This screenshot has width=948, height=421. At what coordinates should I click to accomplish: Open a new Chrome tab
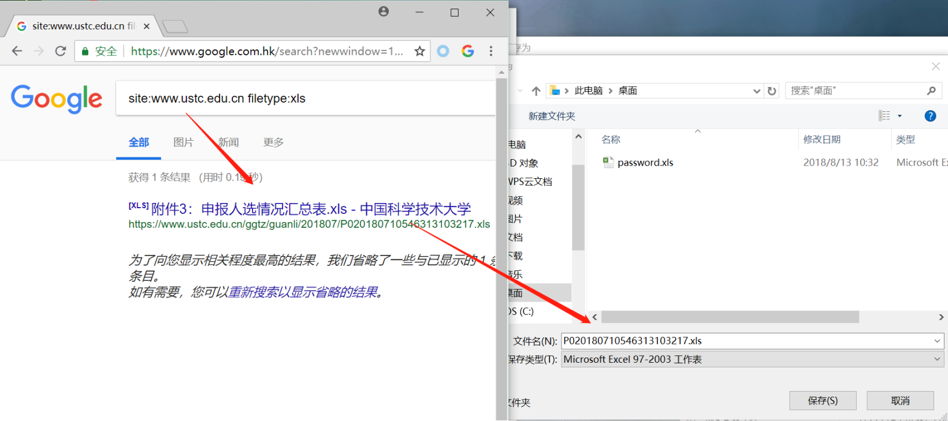click(175, 26)
